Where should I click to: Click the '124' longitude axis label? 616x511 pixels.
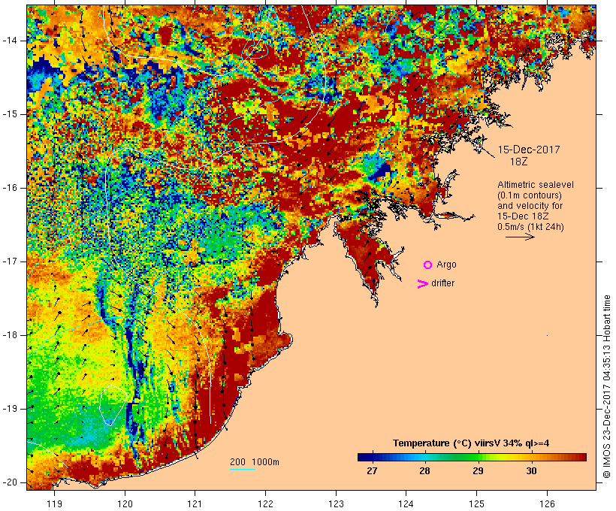(406, 504)
